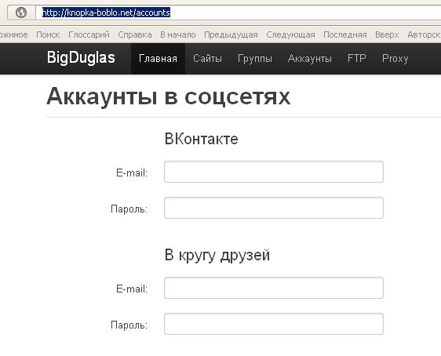Focus the В кругу друзей E-mail field
Screen dimensions: 441x356
click(274, 288)
